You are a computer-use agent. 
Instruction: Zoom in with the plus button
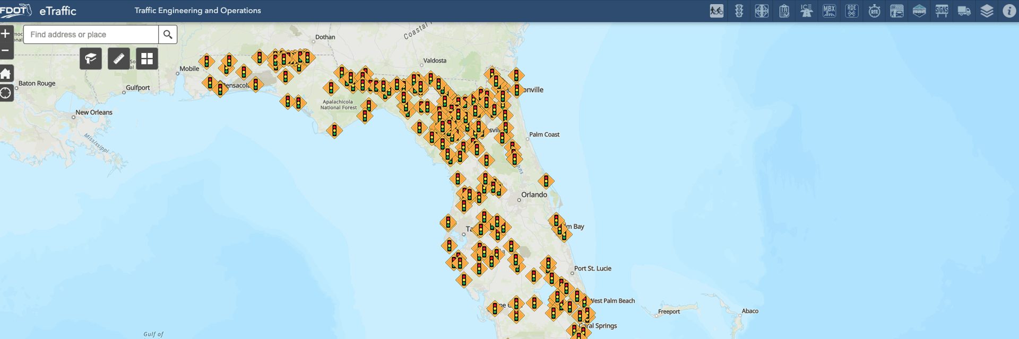coord(6,34)
